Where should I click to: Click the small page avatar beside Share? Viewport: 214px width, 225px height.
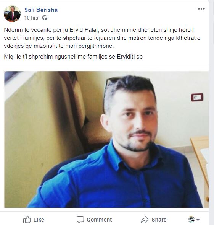[x=191, y=219]
